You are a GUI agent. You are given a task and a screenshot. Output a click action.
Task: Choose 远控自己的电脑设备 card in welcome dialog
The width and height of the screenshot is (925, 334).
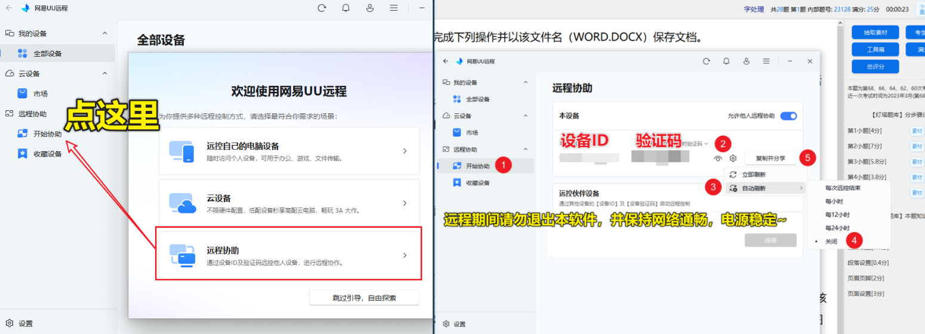289,151
